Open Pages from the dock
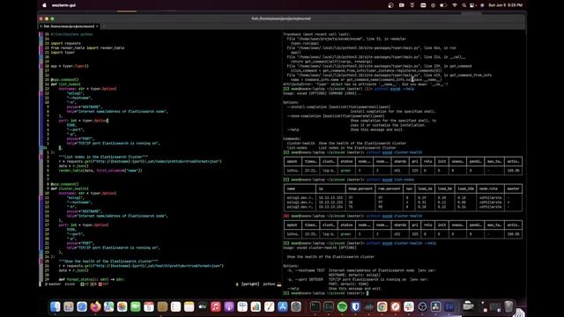Image resolution: width=564 pixels, height=317 pixels. click(269, 306)
